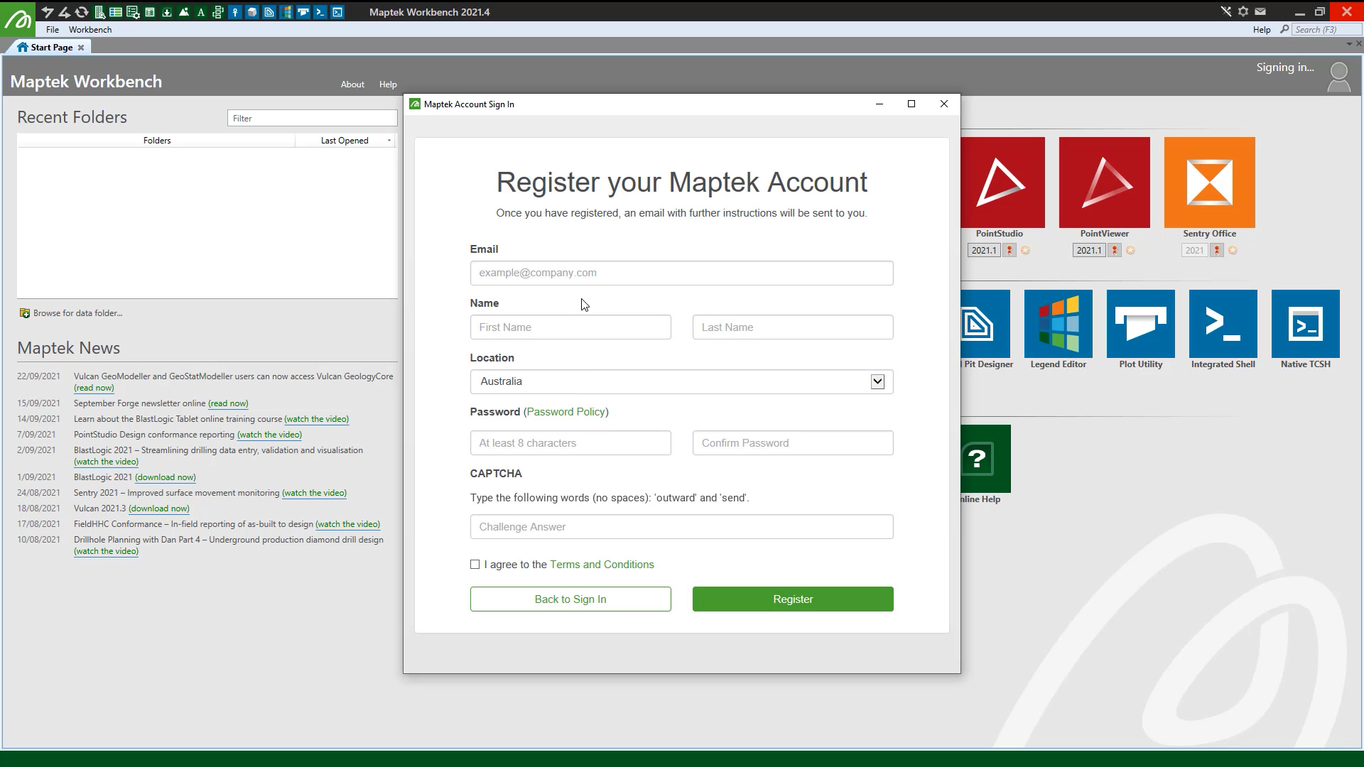The width and height of the screenshot is (1364, 767).
Task: Open the Workbench menu
Action: pos(90,30)
